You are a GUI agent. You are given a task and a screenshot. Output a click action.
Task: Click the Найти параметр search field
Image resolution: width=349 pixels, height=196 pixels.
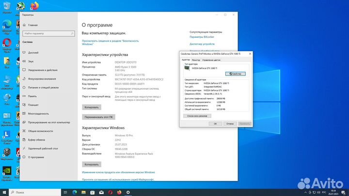point(47,33)
